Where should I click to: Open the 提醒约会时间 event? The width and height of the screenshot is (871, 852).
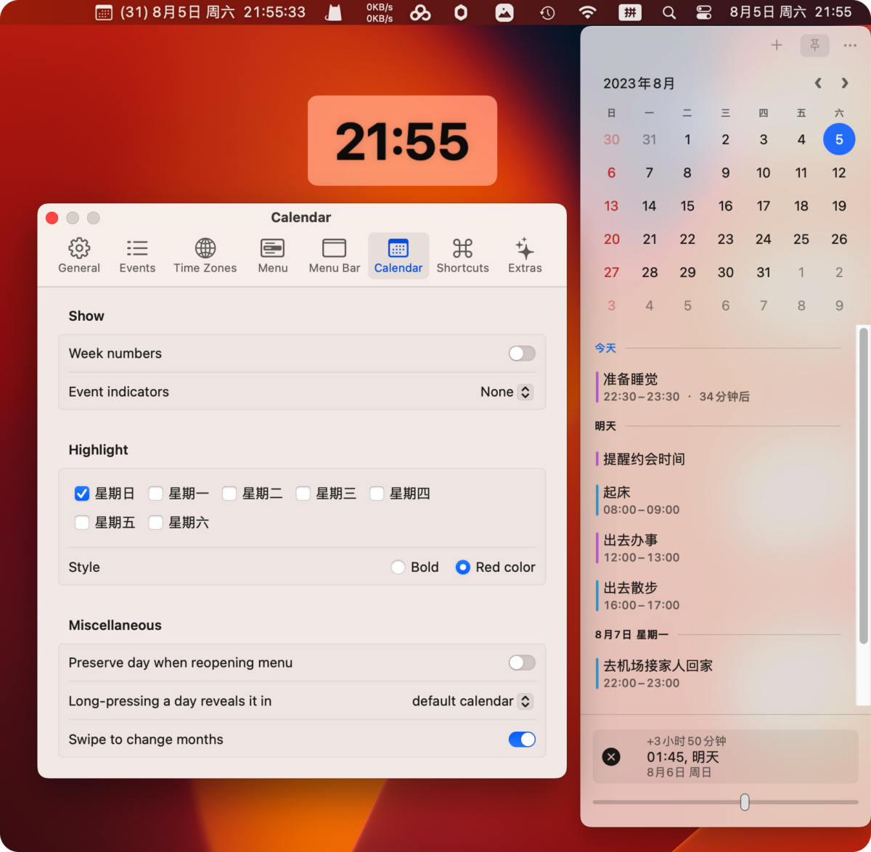pyautogui.click(x=719, y=459)
